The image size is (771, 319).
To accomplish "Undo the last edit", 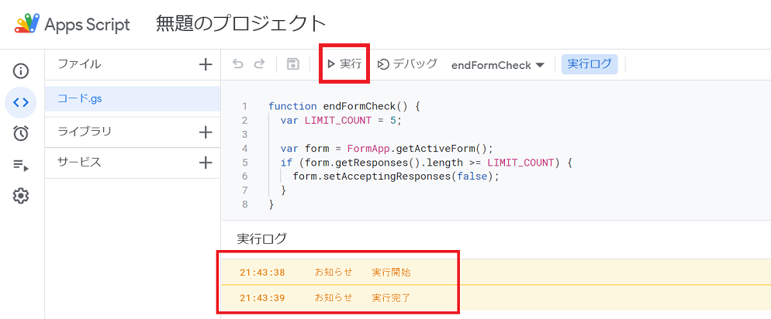I will pos(238,64).
